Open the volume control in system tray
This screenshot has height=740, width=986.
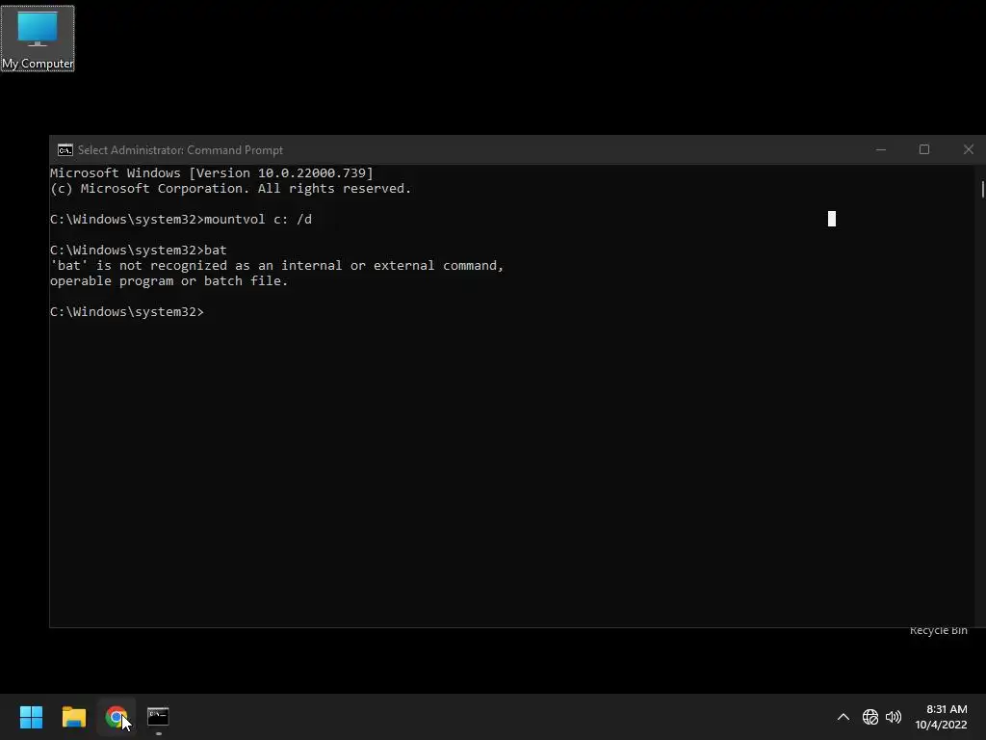point(893,717)
